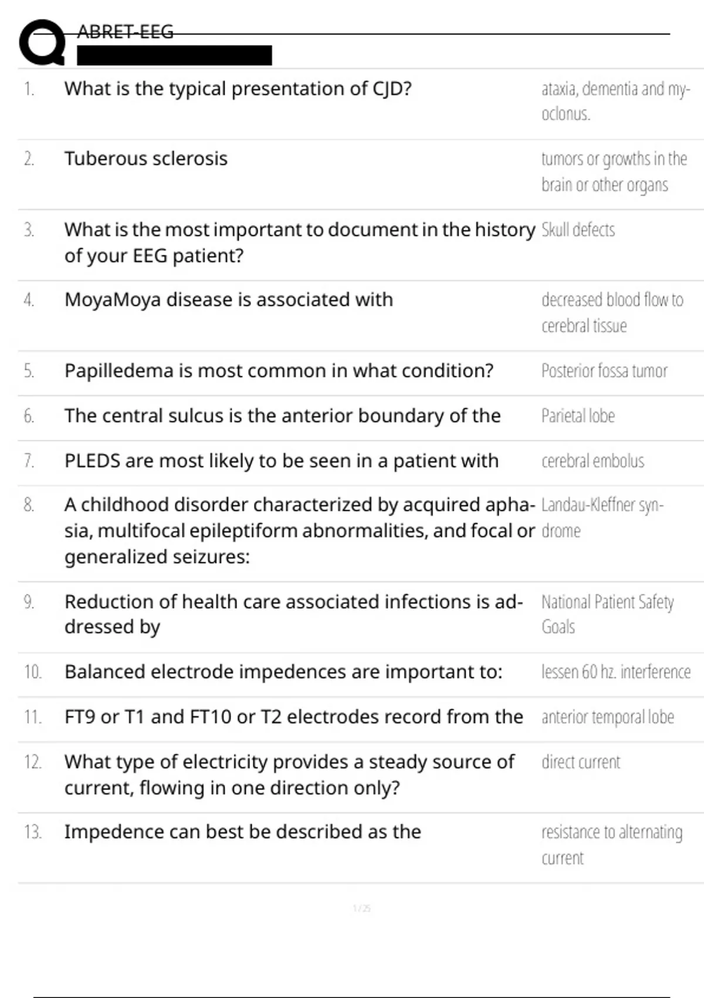This screenshot has height=998, width=704.
Task: Select the 'Impedence can best be described' question
Action: (243, 832)
